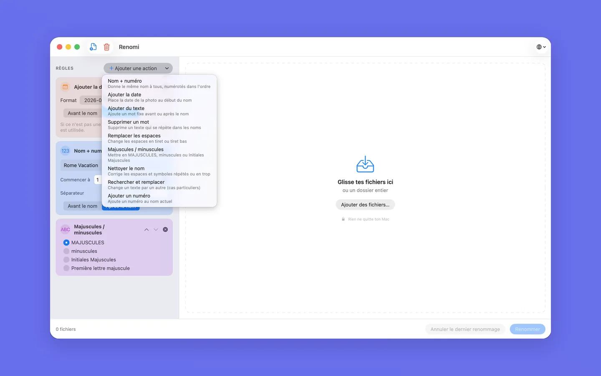
Task: Select Première lettre majuscule option
Action: coord(66,268)
